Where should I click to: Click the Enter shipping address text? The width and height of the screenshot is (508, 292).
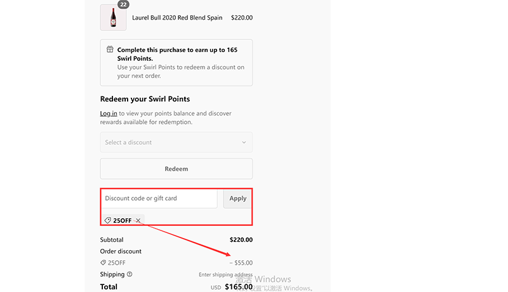[x=225, y=275]
